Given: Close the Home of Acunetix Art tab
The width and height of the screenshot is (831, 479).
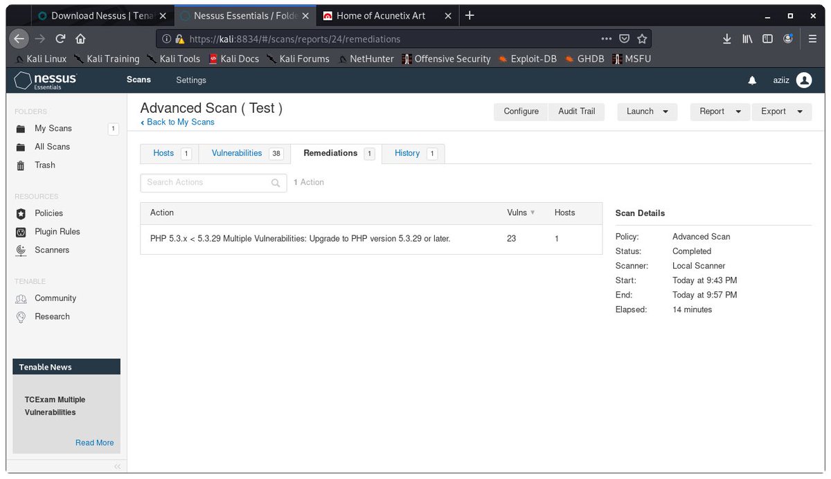Looking at the screenshot, I should 448,15.
